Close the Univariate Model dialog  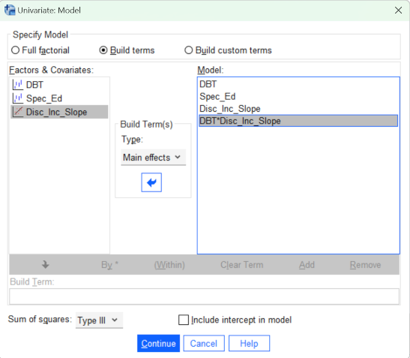coord(398,11)
